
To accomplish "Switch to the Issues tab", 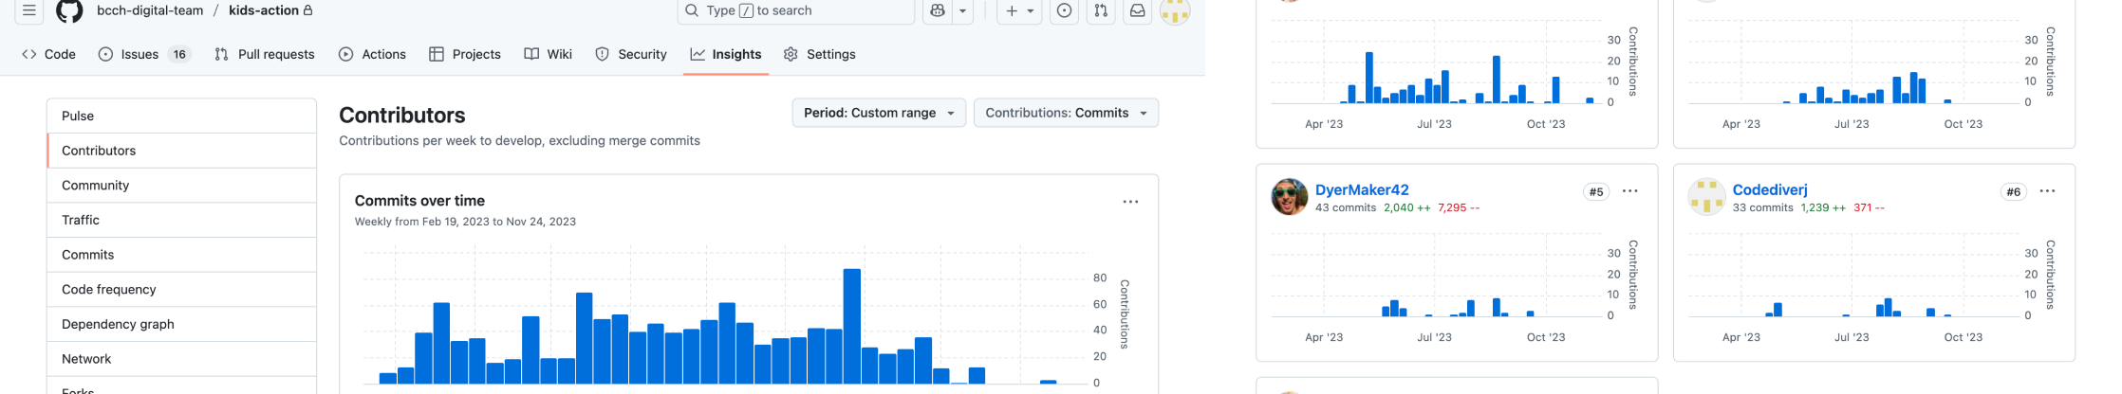I will click(143, 54).
